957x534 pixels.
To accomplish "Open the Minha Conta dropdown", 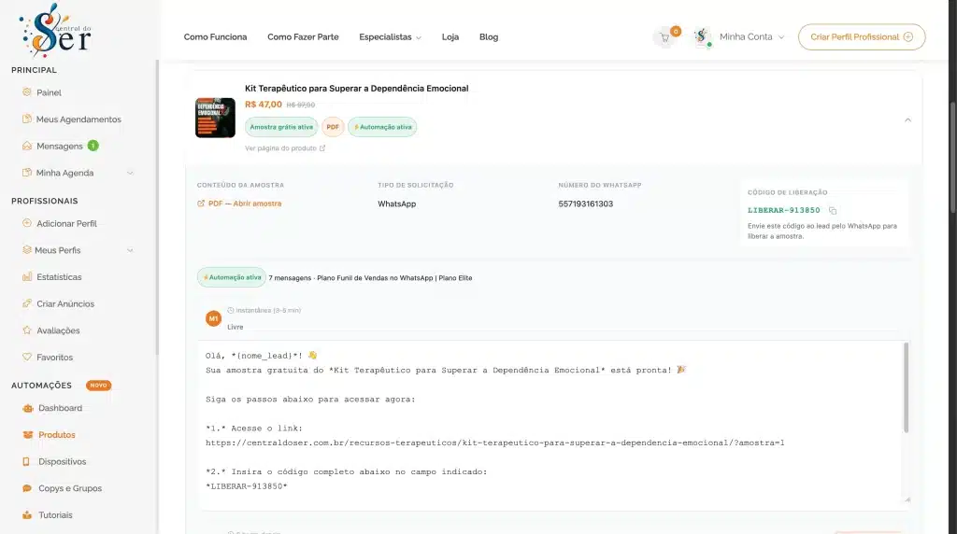I will click(751, 36).
